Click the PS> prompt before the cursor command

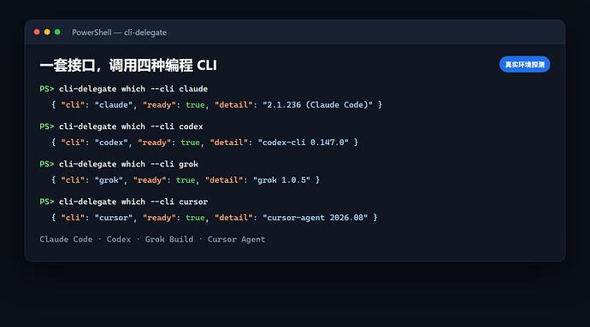[47, 201]
